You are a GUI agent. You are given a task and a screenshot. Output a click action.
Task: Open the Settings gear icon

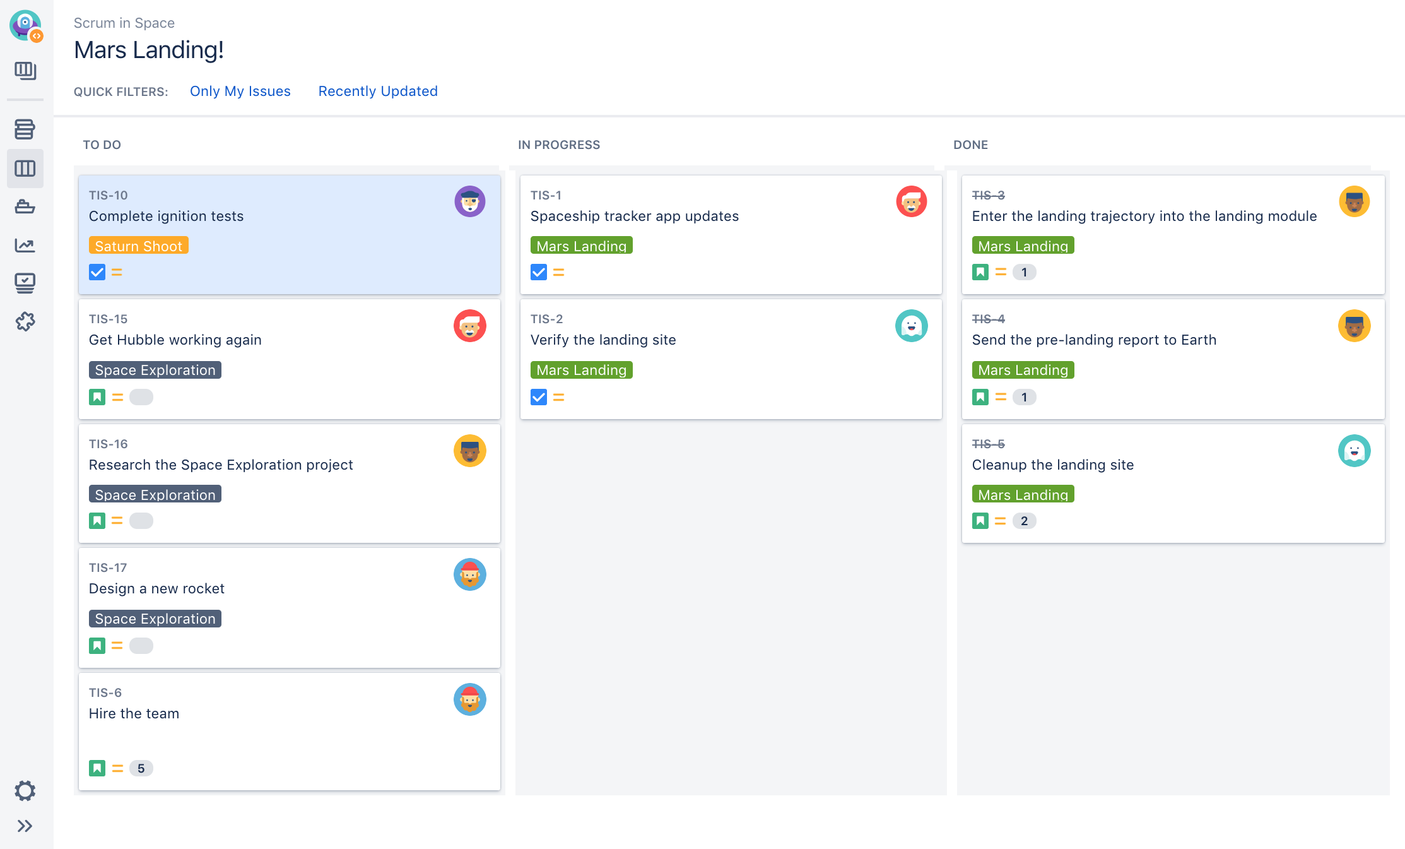tap(27, 791)
